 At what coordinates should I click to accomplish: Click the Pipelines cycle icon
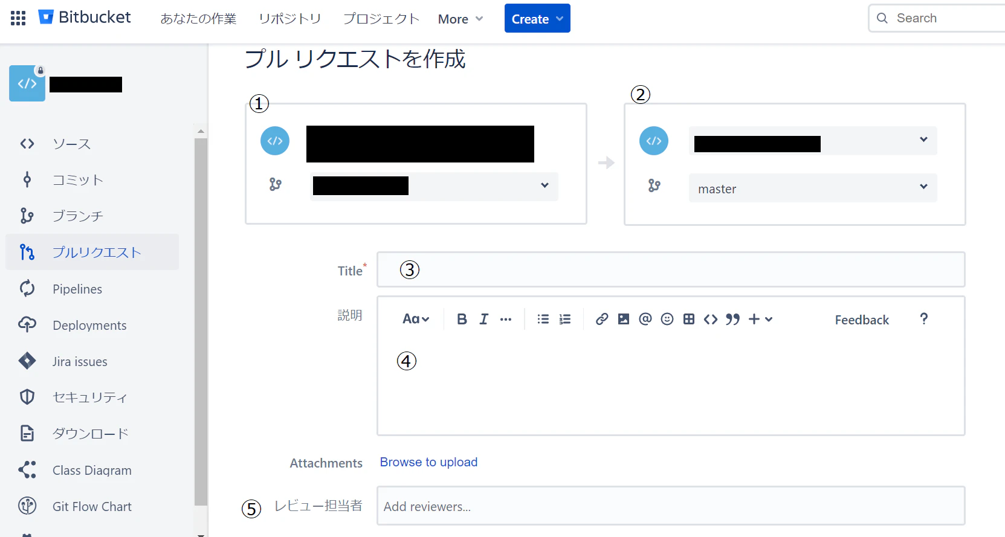point(27,289)
